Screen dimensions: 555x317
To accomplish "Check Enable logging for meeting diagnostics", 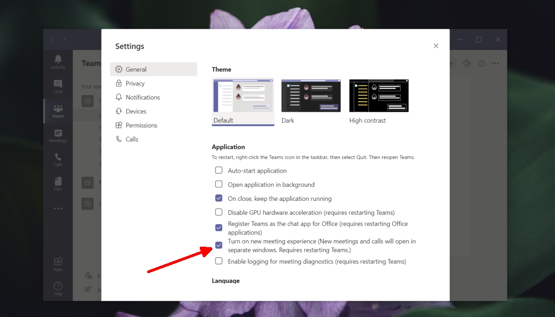I will pos(219,261).
